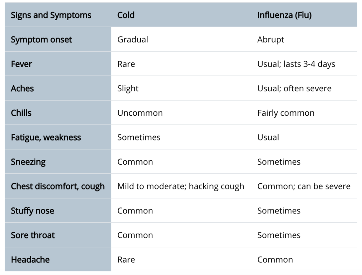Click the Fairly common cell
The width and height of the screenshot is (362, 275).
[286, 113]
